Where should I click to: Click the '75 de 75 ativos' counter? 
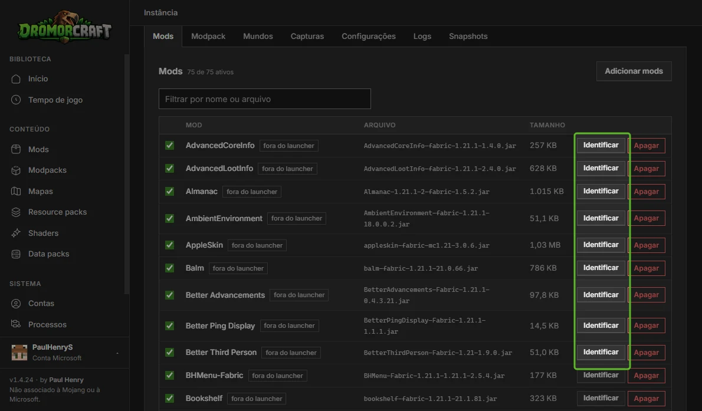(x=210, y=72)
